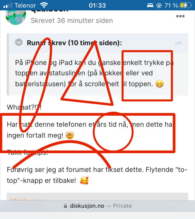
Task: Expand the grey box below the post
Action: (97, 197)
